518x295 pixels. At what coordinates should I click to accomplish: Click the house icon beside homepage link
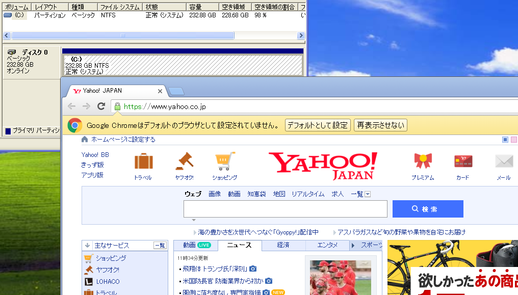click(x=85, y=139)
